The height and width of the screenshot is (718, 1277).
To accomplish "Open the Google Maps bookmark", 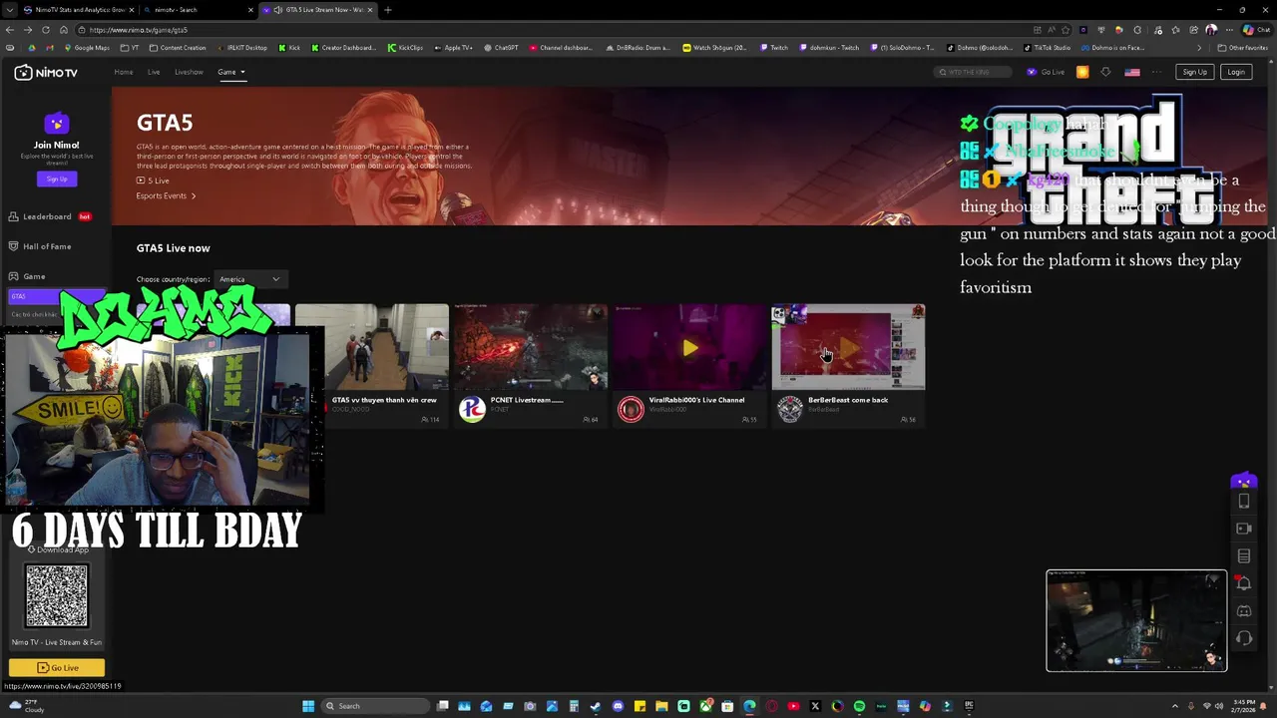I will 87,48.
